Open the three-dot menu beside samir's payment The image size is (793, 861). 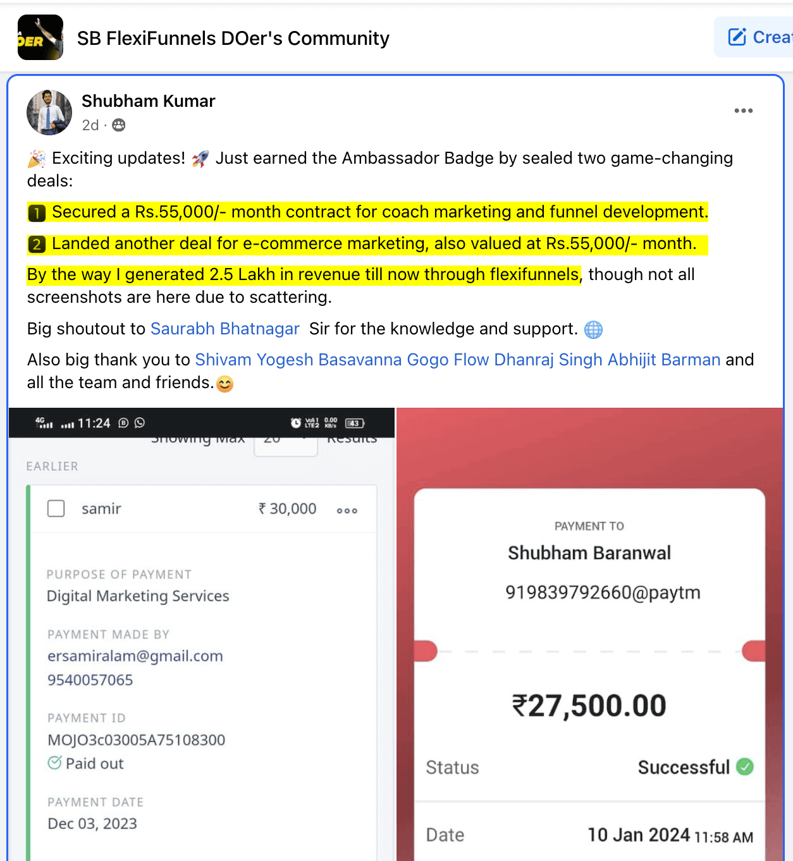[347, 510]
